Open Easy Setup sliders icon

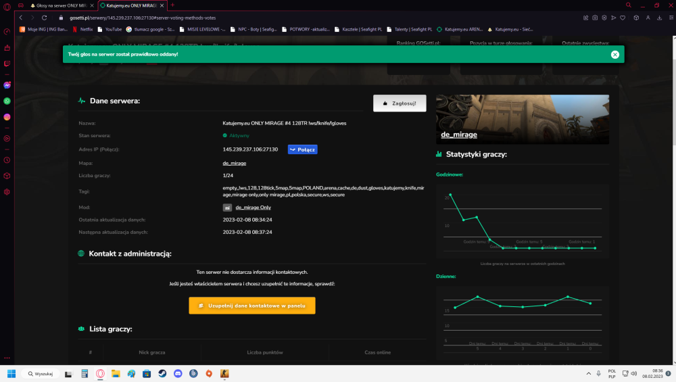pos(671,18)
